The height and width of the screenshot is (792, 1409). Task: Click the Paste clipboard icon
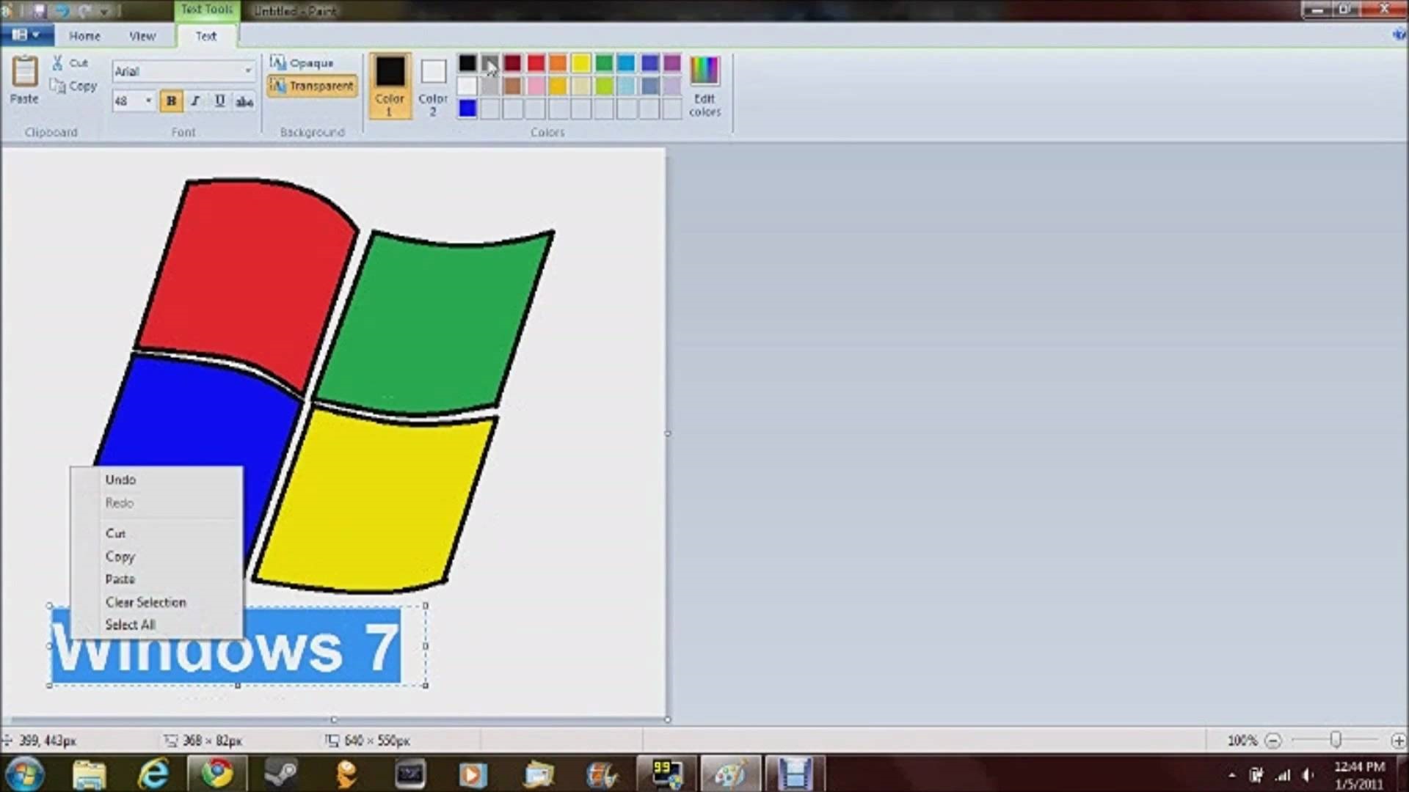[x=24, y=72]
